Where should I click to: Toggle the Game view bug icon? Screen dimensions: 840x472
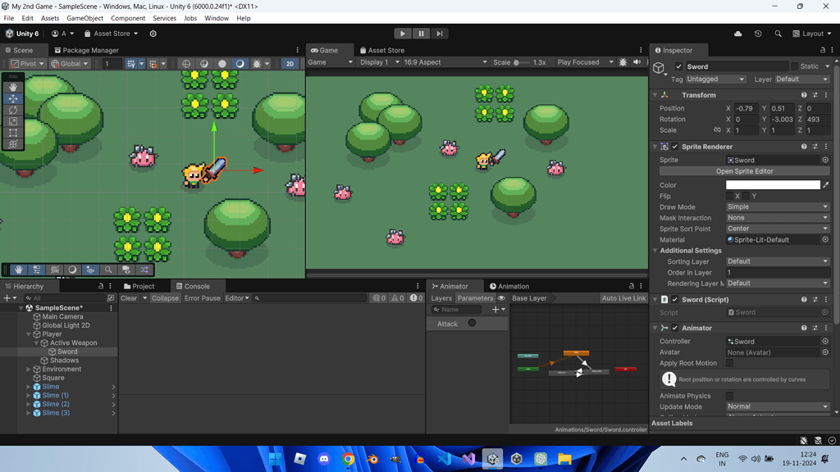(x=623, y=62)
